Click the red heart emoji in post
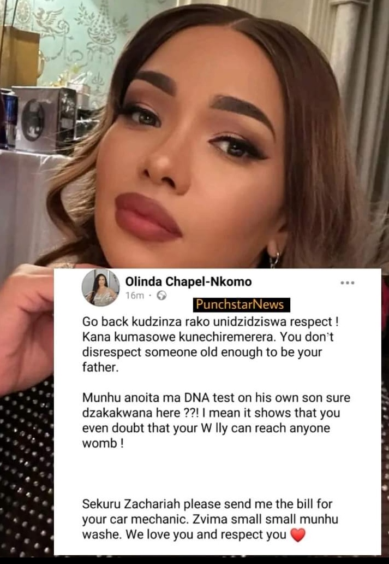This screenshot has height=564, width=389. 298,535
